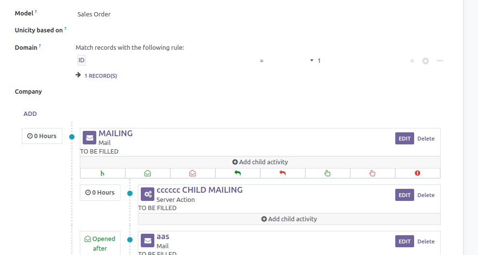Delete the cccccc CHILD MAILING activity
The image size is (478, 255).
tap(426, 195)
